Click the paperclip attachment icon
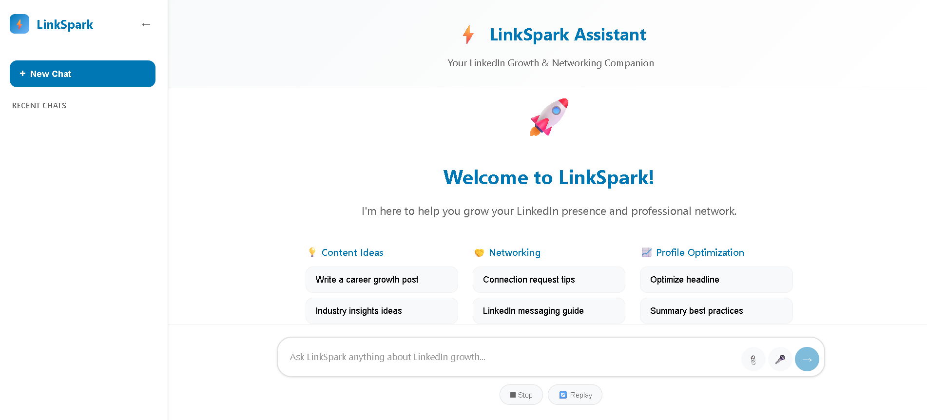 click(x=753, y=360)
